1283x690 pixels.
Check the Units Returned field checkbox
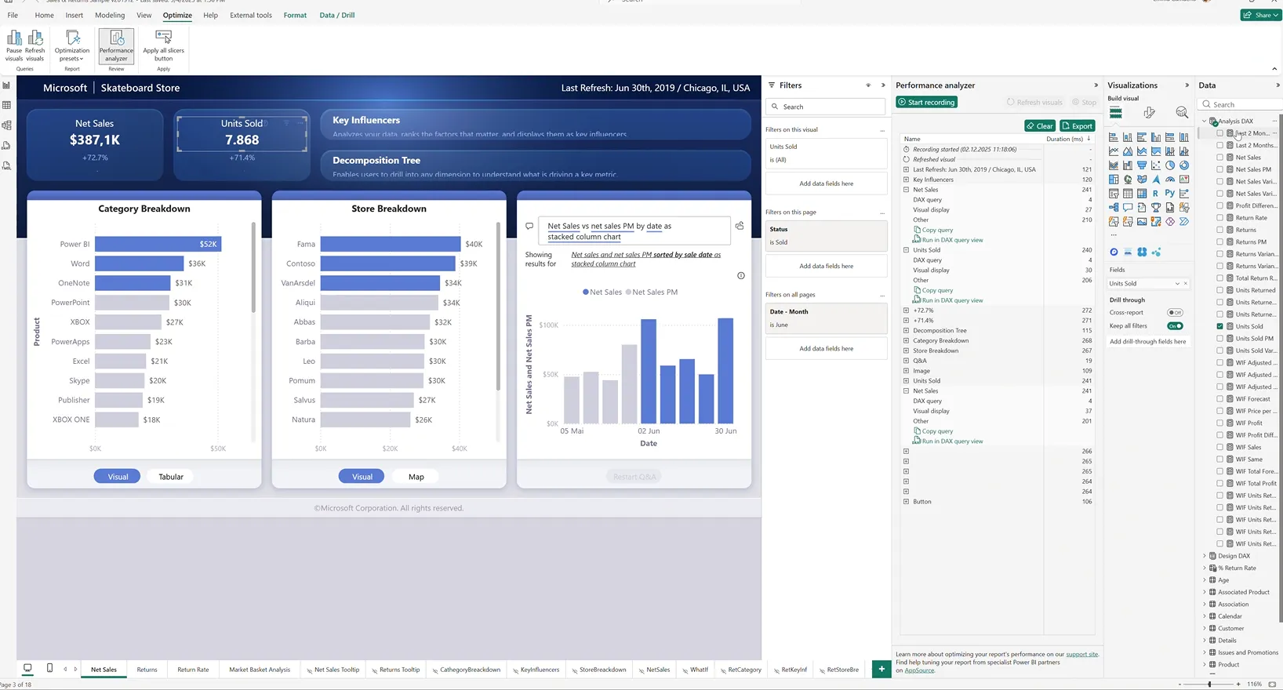click(1219, 290)
